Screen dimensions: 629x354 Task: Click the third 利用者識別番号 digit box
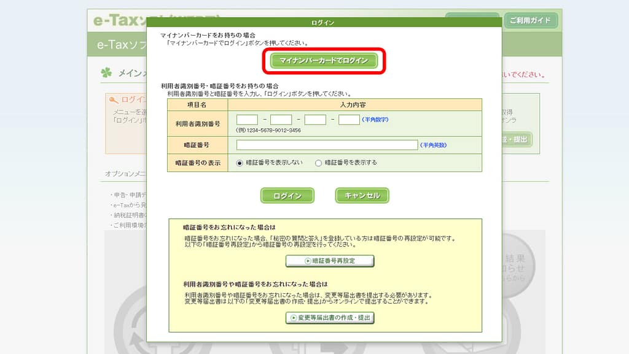(315, 120)
